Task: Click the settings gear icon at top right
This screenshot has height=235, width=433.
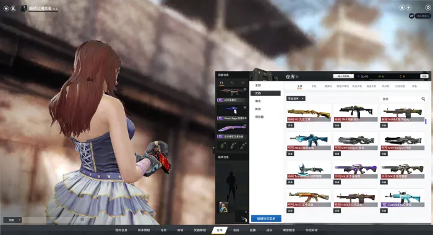Action: click(428, 8)
